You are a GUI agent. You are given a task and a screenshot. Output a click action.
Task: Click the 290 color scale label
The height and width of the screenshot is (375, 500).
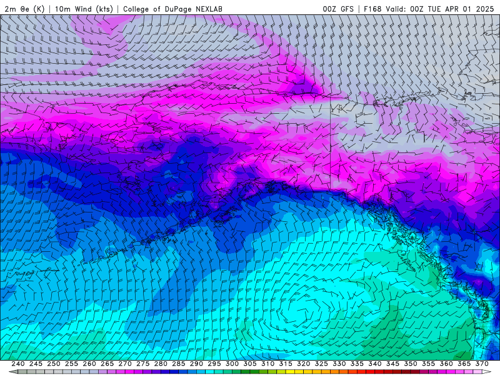point(196,364)
